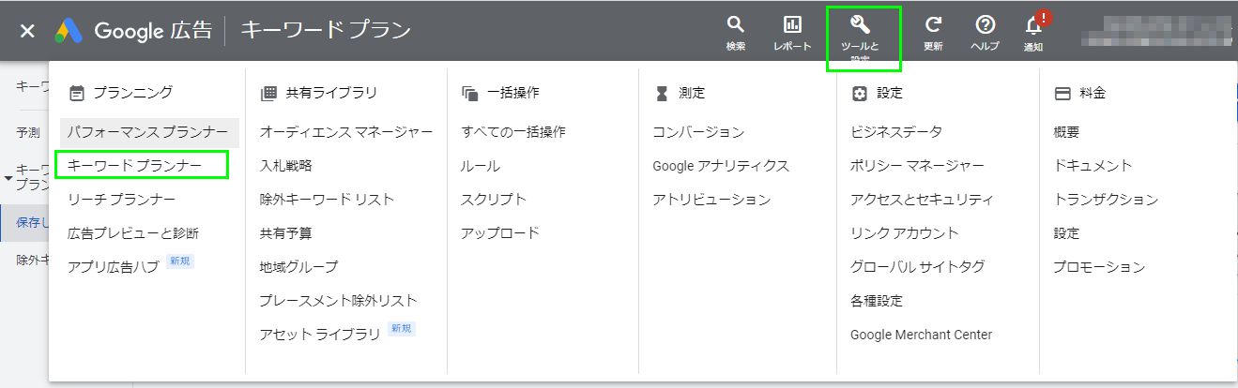Screen dimensions: 1238x388
Task: Open オーディエンス マネージャー
Action: pos(346,132)
